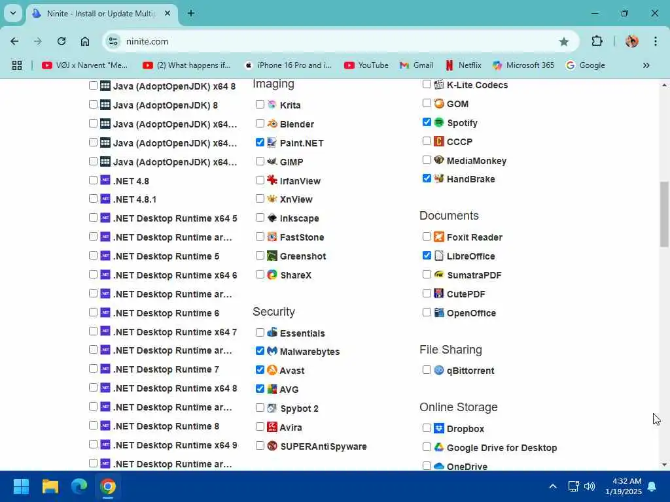Viewport: 670px width, 502px height.
Task: Click the Malwarebytes app icon
Action: point(272,351)
